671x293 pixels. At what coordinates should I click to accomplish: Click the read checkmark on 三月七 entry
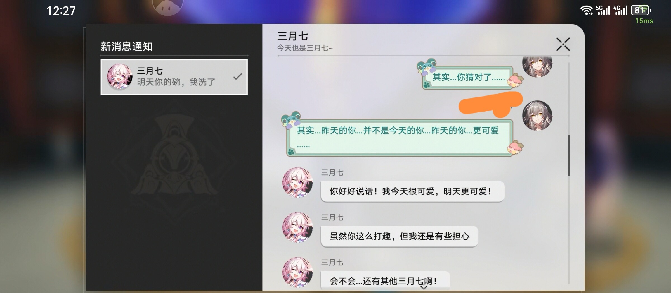point(237,76)
